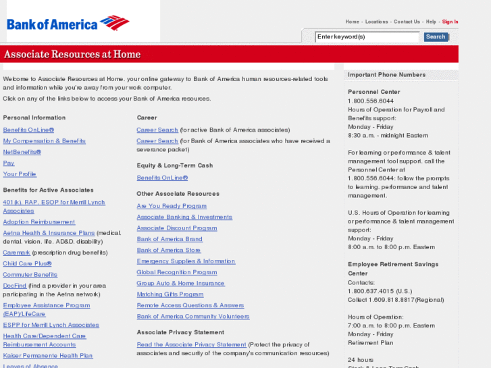
Task: Open Matching Gifts Program link
Action: tap(170, 294)
